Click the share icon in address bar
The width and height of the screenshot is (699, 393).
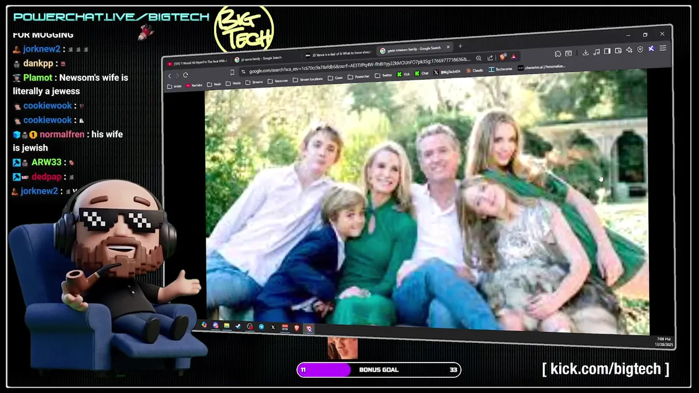490,58
